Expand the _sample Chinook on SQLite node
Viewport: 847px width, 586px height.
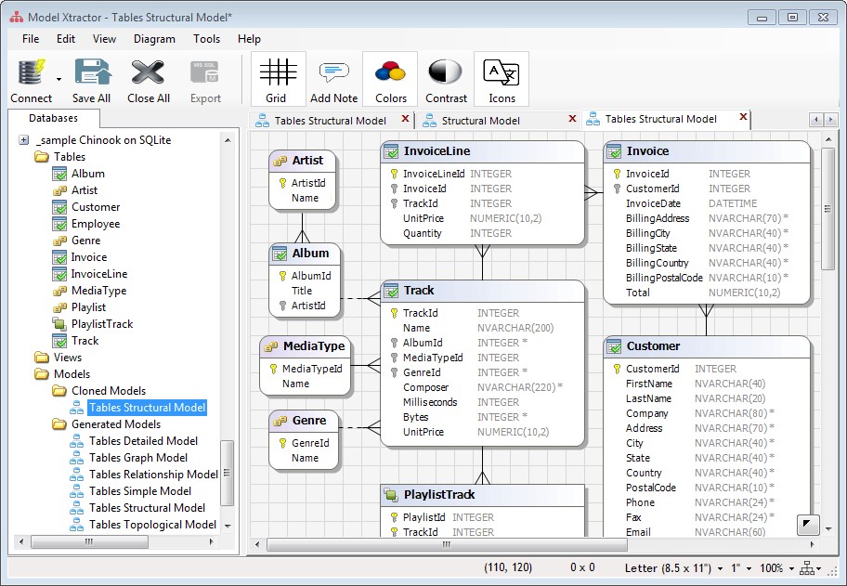coord(23,140)
